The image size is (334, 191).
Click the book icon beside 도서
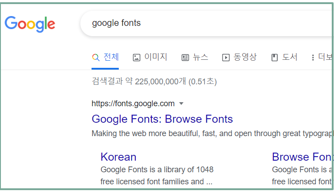point(275,58)
